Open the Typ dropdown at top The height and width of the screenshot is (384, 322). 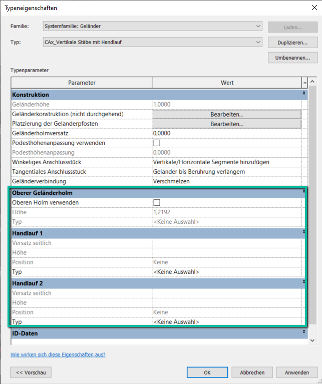tap(258, 42)
